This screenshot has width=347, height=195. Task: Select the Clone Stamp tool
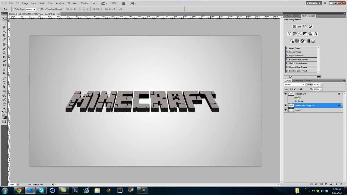(x=4, y=53)
